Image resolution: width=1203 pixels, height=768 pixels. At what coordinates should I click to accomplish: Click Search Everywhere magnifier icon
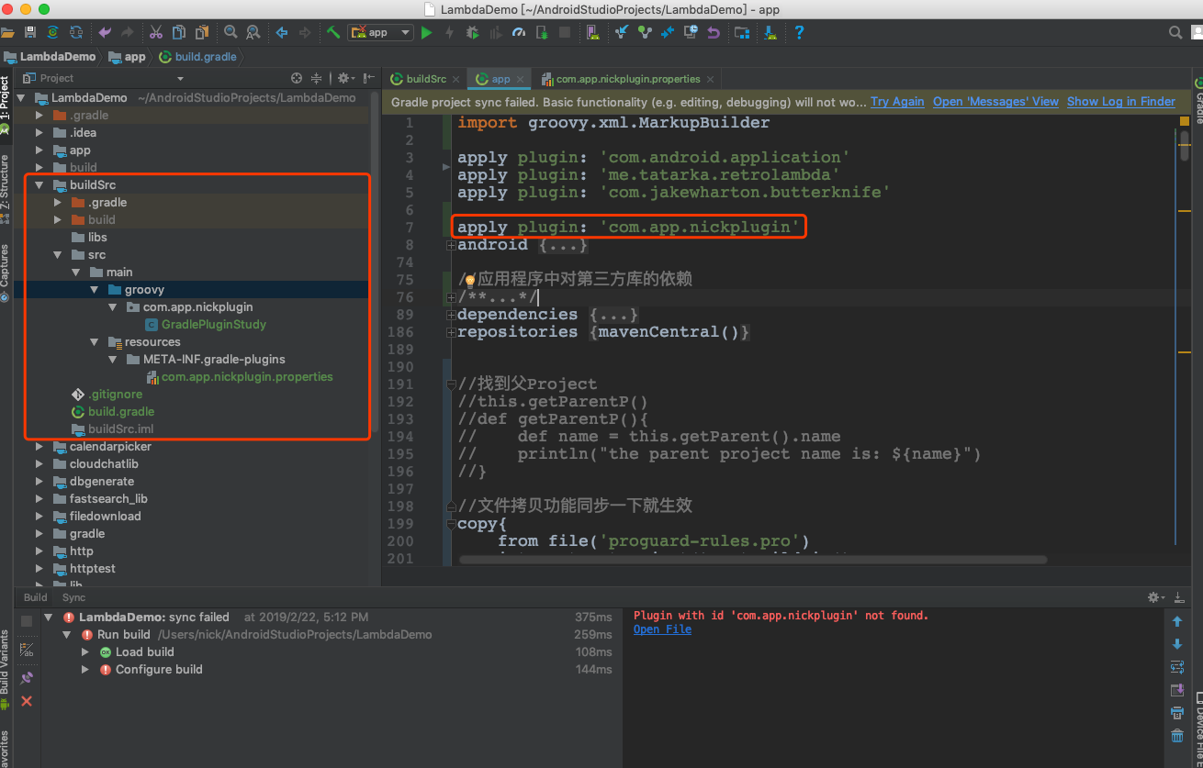tap(1175, 32)
